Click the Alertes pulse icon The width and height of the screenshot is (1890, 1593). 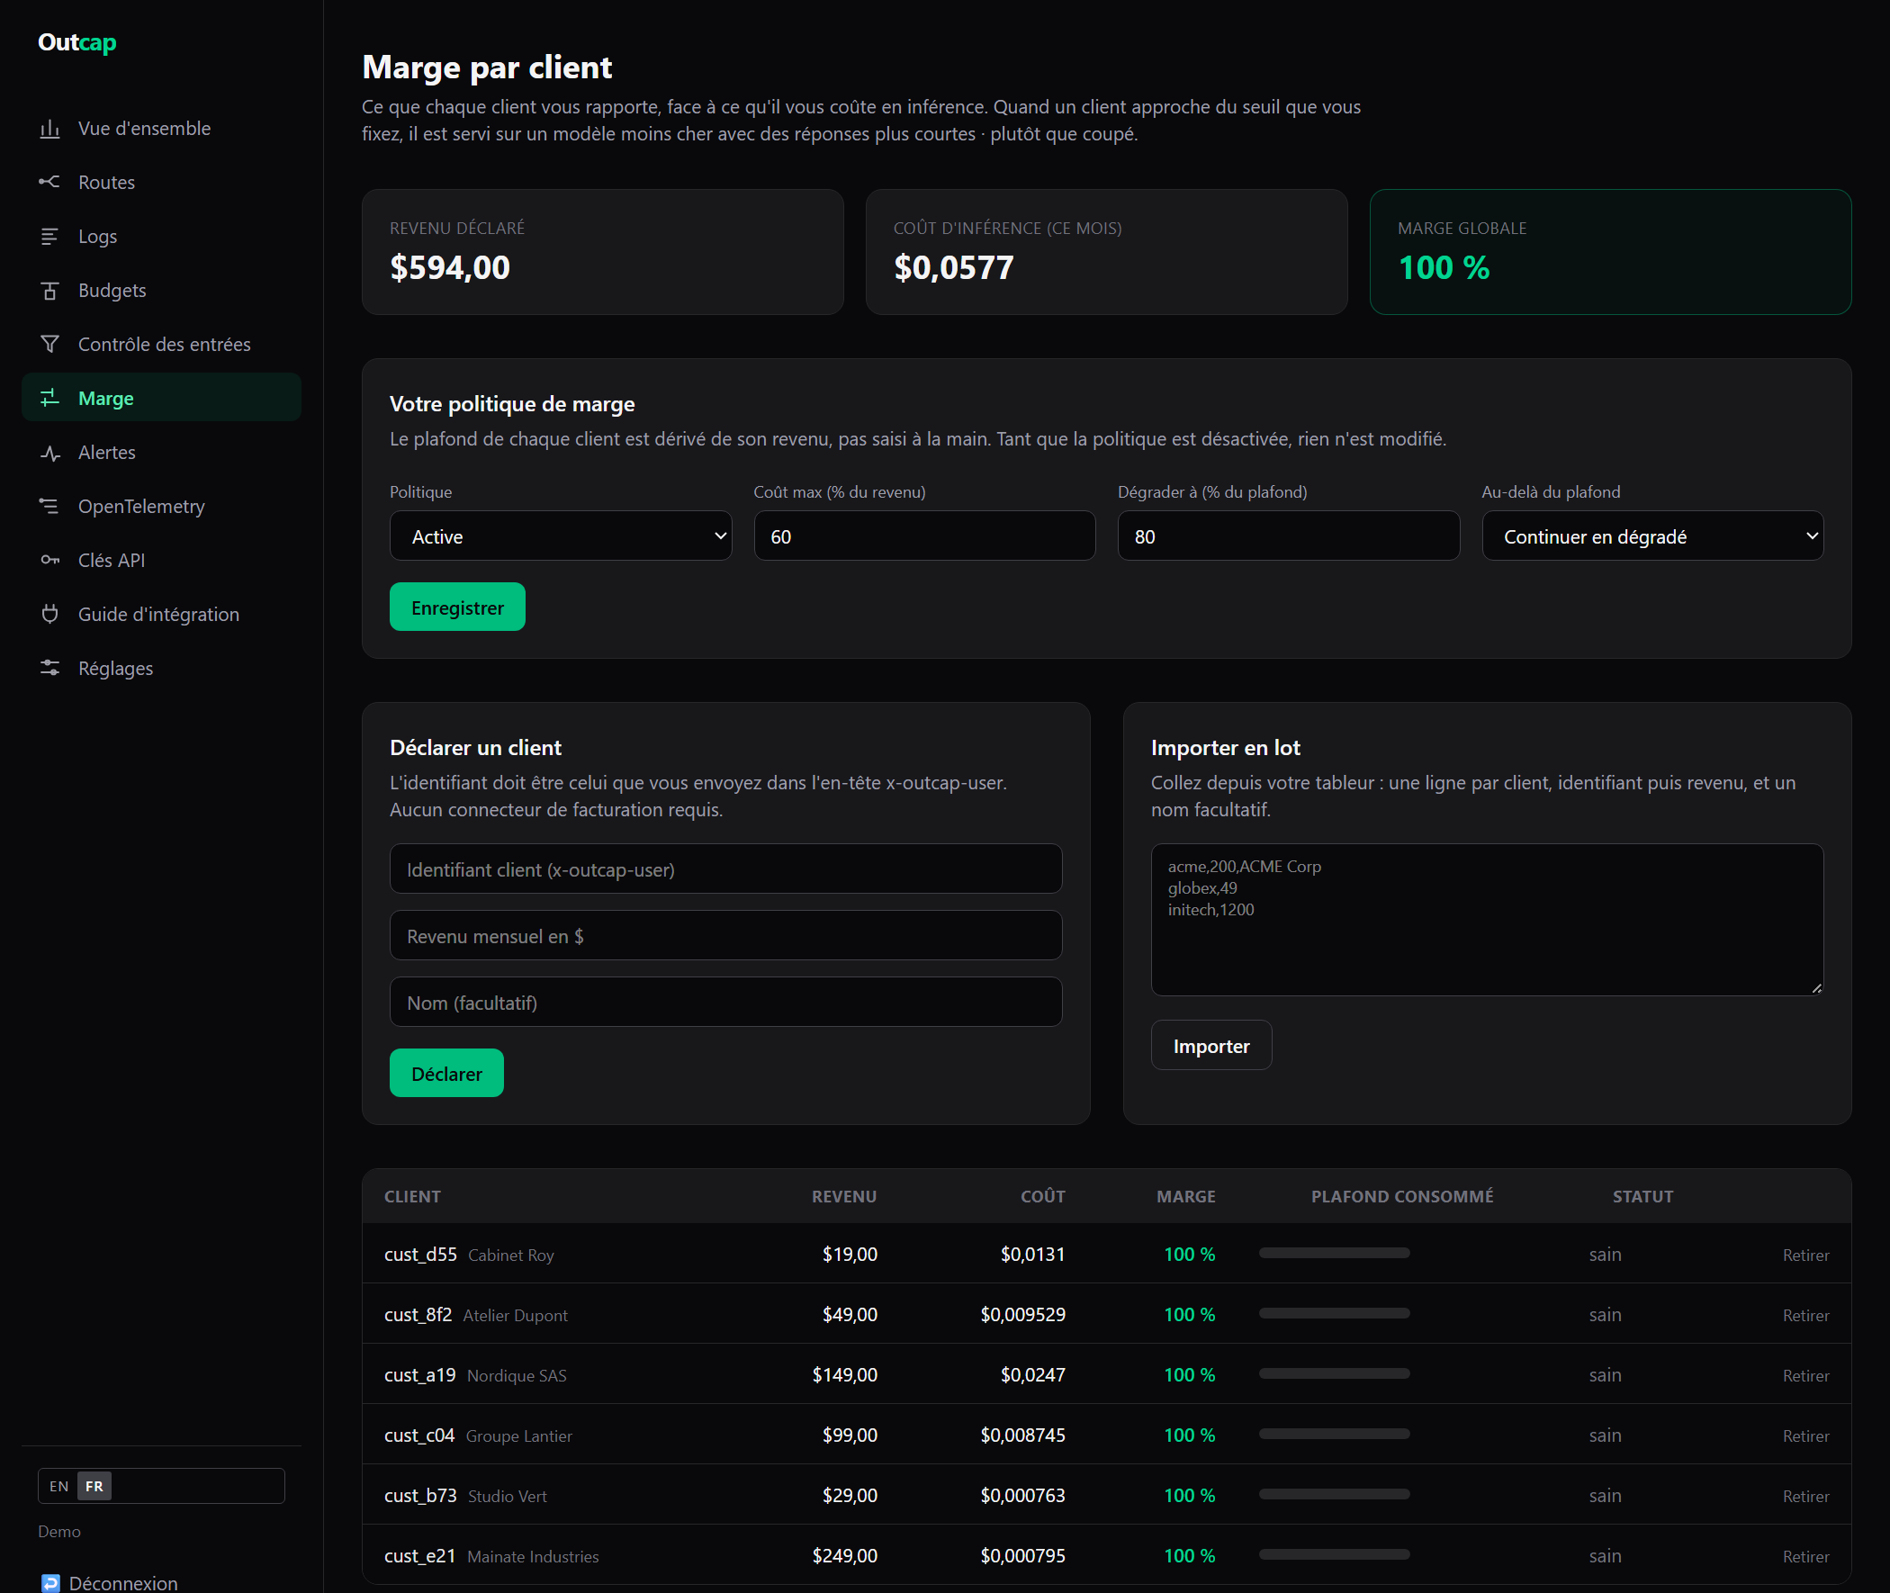coord(49,453)
